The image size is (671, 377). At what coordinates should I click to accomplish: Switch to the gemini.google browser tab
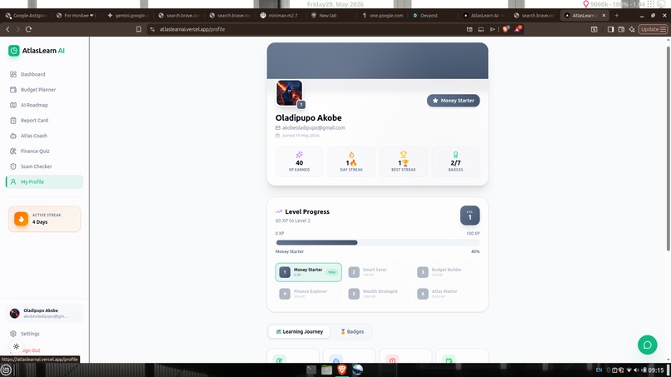(128, 16)
